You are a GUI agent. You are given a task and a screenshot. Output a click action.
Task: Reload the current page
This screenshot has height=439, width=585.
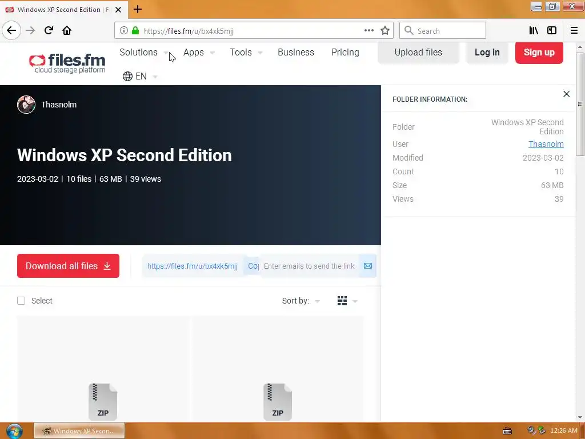(x=49, y=31)
